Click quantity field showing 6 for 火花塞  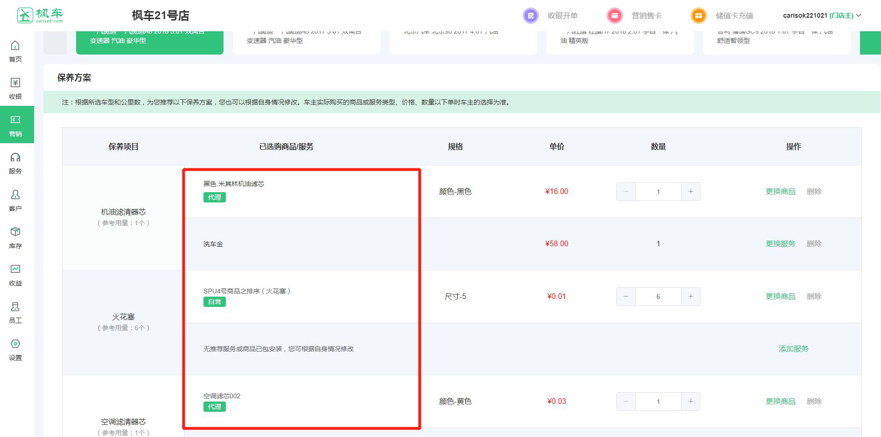tap(658, 297)
